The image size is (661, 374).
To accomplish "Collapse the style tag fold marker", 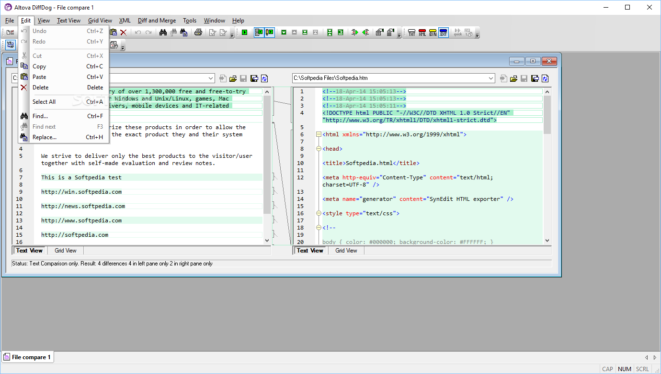I will (x=319, y=213).
